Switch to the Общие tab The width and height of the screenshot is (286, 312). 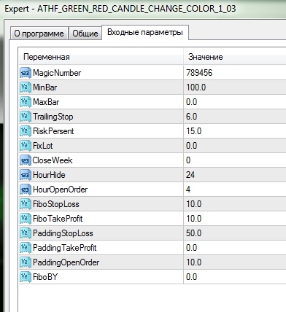(x=85, y=34)
